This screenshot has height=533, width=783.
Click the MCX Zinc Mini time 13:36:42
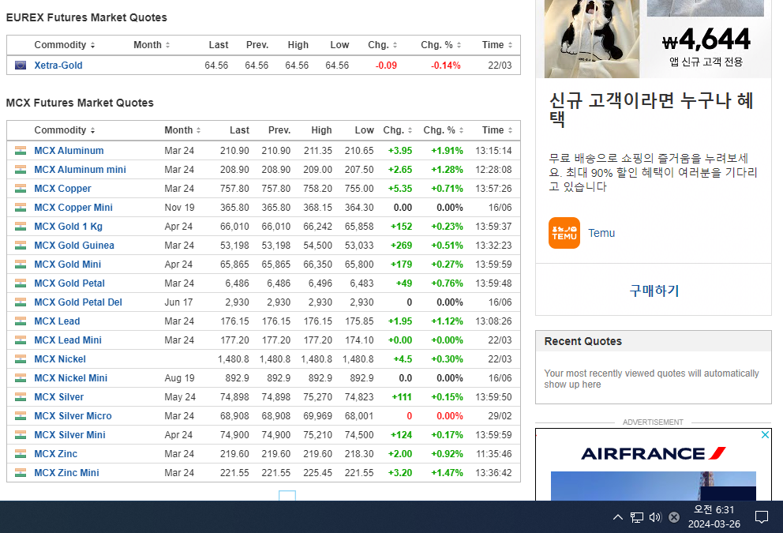coord(493,472)
